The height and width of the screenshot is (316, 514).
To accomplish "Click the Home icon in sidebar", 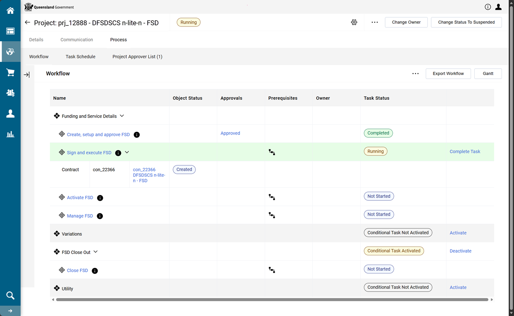I will pos(10,10).
